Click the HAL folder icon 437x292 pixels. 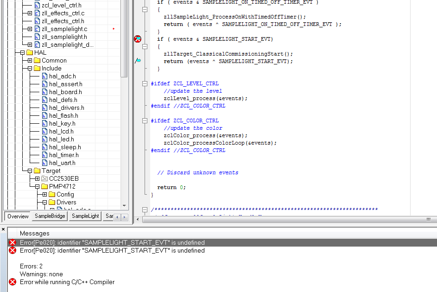click(x=30, y=53)
